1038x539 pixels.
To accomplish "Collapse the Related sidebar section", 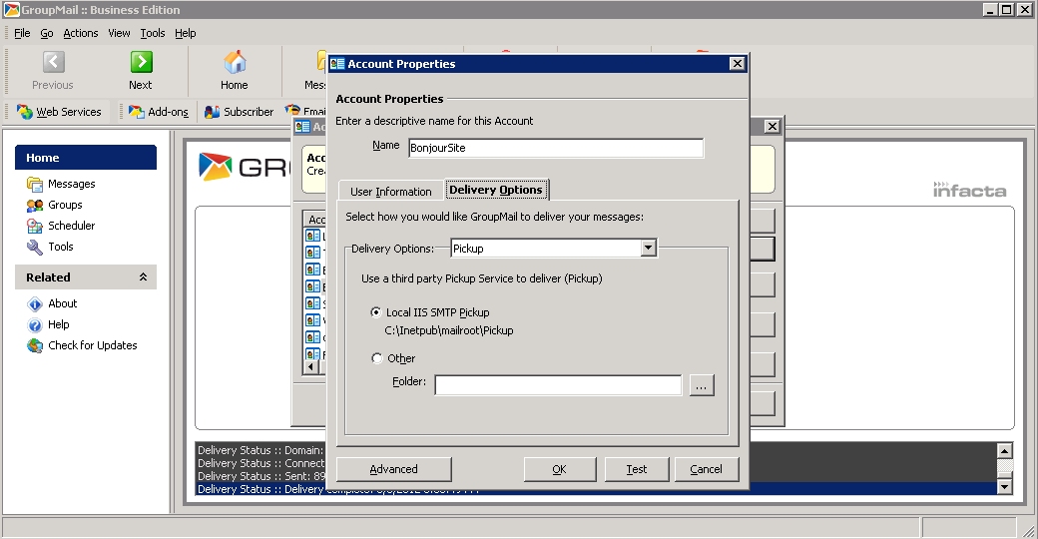I will pos(143,277).
